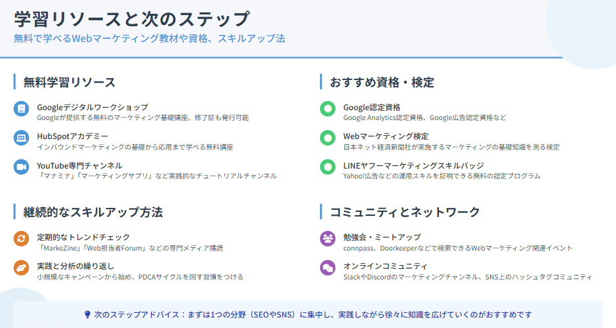Open the Googleデジタルワークショップ title

[x=92, y=107]
